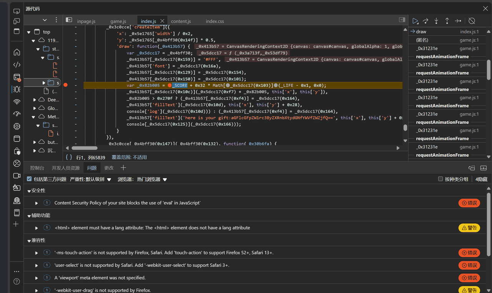
Task: Click the step out arrow icon
Action: coord(447,21)
